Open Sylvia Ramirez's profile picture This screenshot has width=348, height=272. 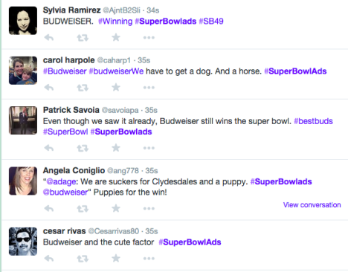[23, 21]
